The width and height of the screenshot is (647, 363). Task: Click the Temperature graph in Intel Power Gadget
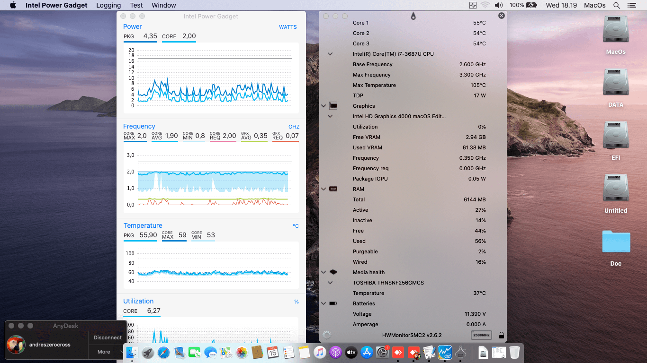tap(211, 265)
